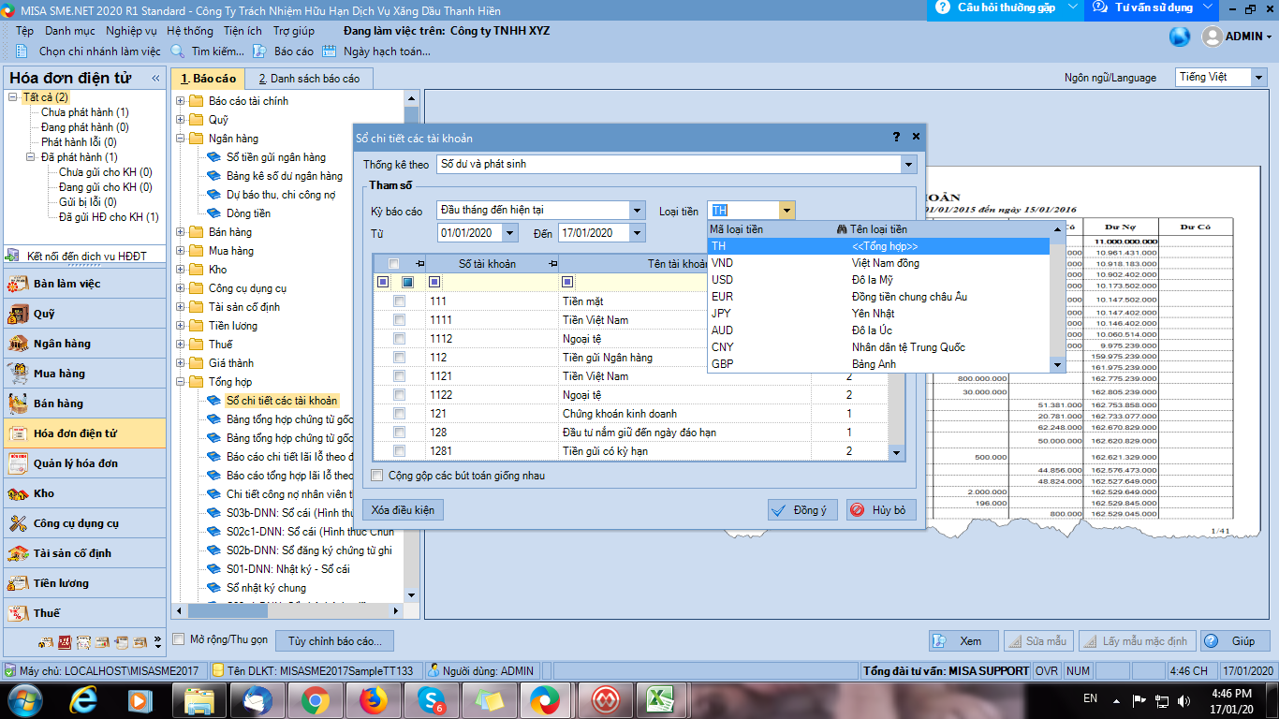Click help question mark in dialog title
This screenshot has height=719, width=1279.
tap(897, 137)
